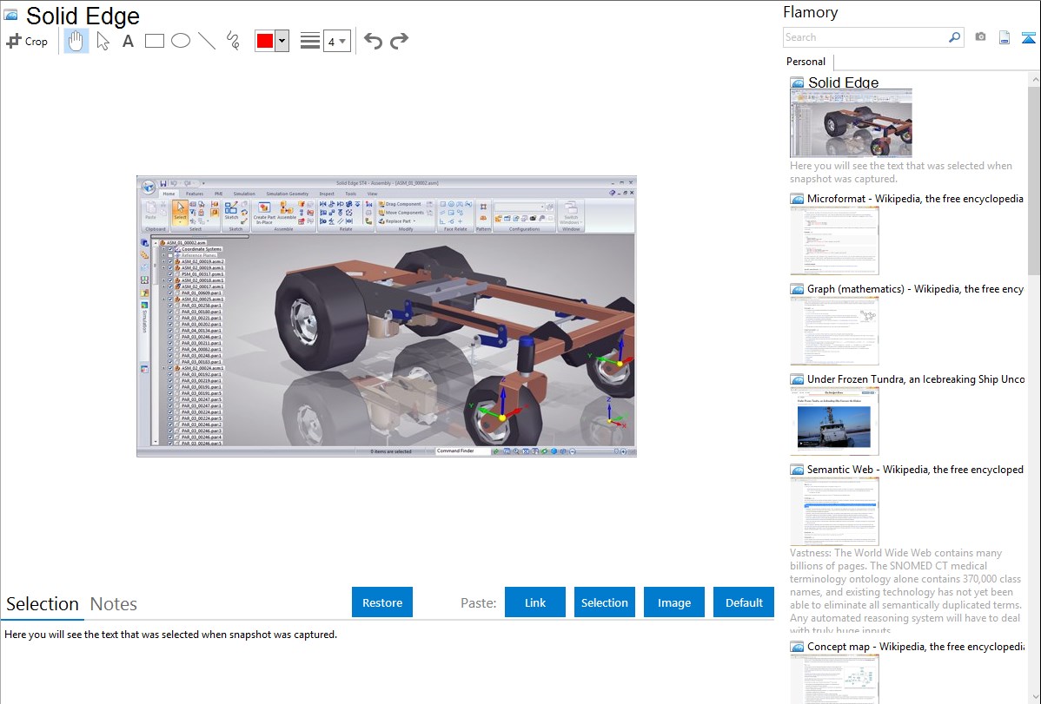The height and width of the screenshot is (704, 1041).
Task: Click Switch Windows in the snapshot ribbon
Action: click(x=571, y=213)
